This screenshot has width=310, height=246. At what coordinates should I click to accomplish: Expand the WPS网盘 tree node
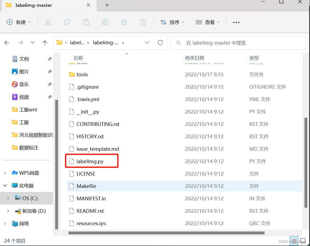5,173
